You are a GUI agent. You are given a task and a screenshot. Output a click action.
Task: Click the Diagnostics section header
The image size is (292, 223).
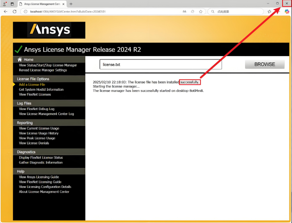pos(49,152)
